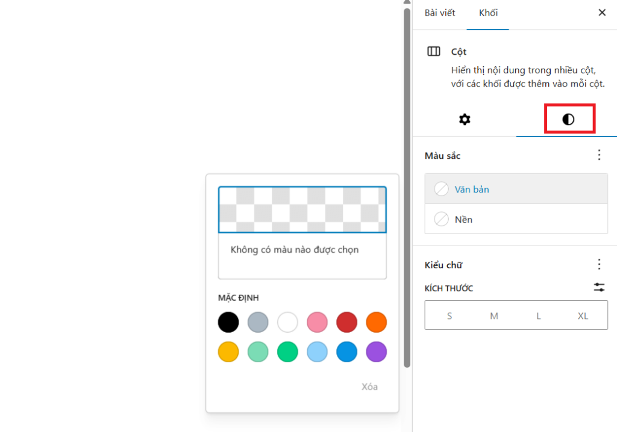Expand the custom color picker area

tap(302, 209)
